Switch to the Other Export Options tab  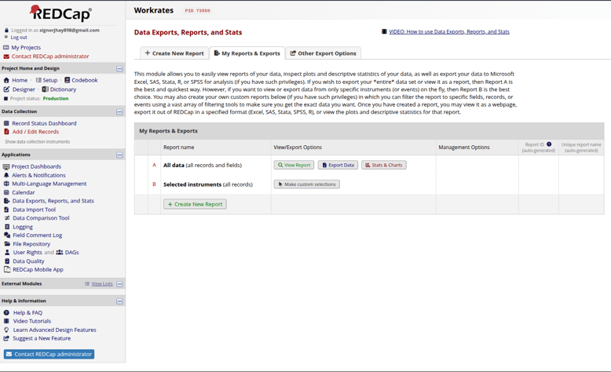point(323,53)
